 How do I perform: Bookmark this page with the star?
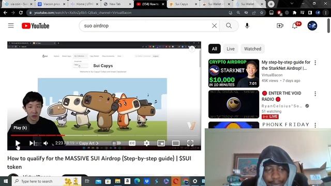click(x=262, y=12)
